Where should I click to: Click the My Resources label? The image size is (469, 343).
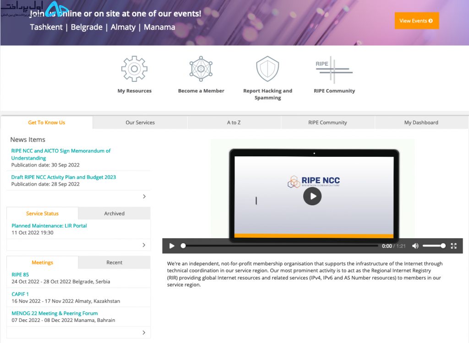tap(134, 91)
